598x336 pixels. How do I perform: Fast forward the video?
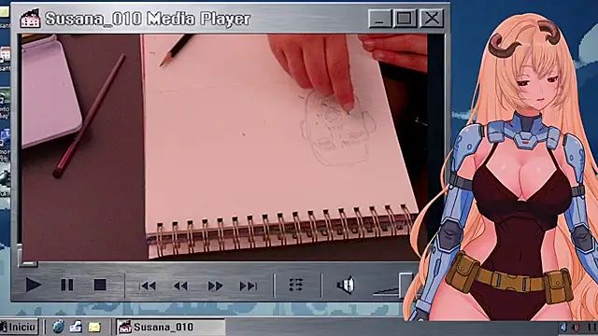tap(215, 286)
